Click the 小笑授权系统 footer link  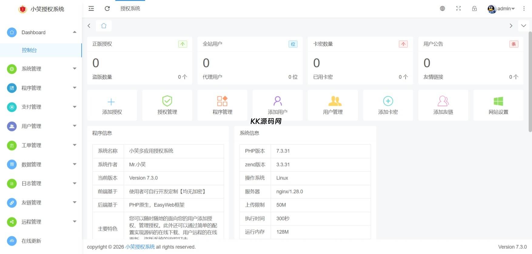click(x=140, y=247)
